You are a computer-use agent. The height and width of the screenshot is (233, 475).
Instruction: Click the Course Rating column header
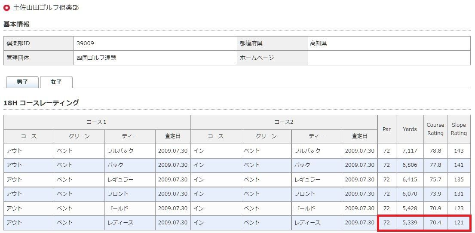(435, 129)
